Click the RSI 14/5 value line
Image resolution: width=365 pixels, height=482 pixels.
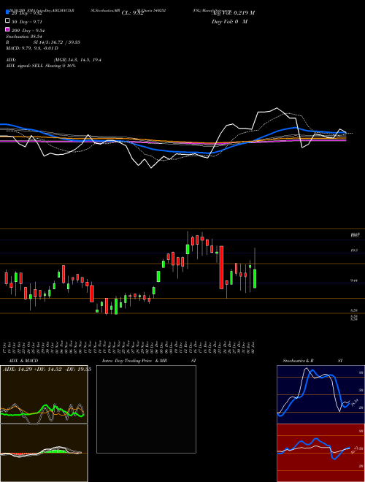43,42
